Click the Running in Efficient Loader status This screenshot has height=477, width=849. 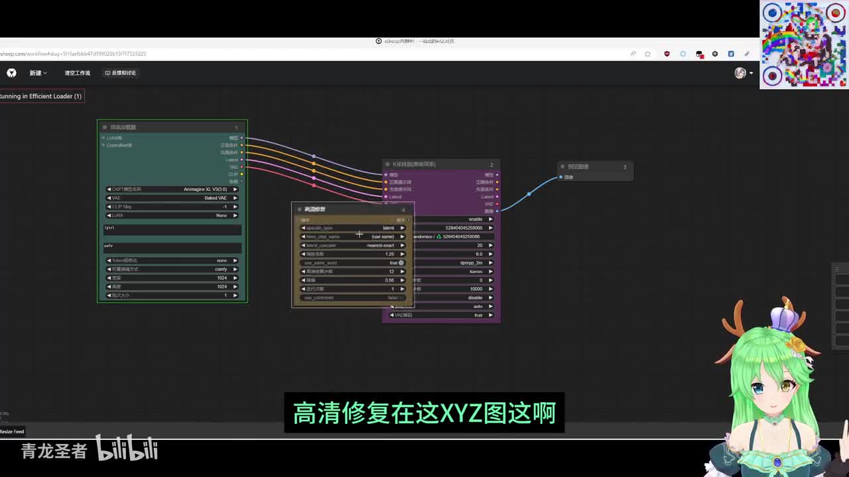click(x=41, y=96)
